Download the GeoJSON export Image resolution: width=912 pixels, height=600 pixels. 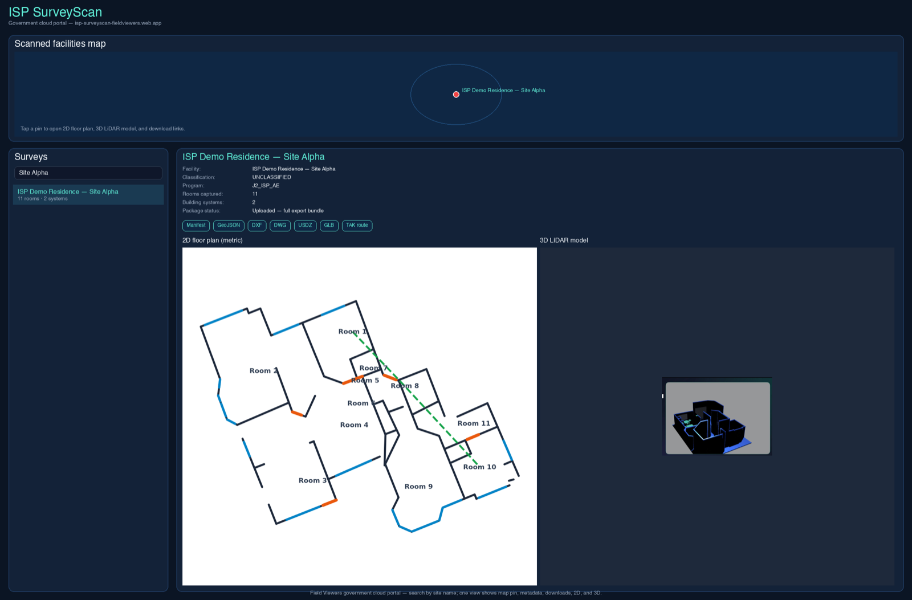pos(229,226)
